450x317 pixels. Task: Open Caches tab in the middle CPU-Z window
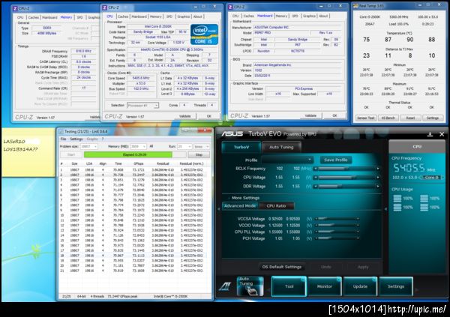click(x=123, y=16)
